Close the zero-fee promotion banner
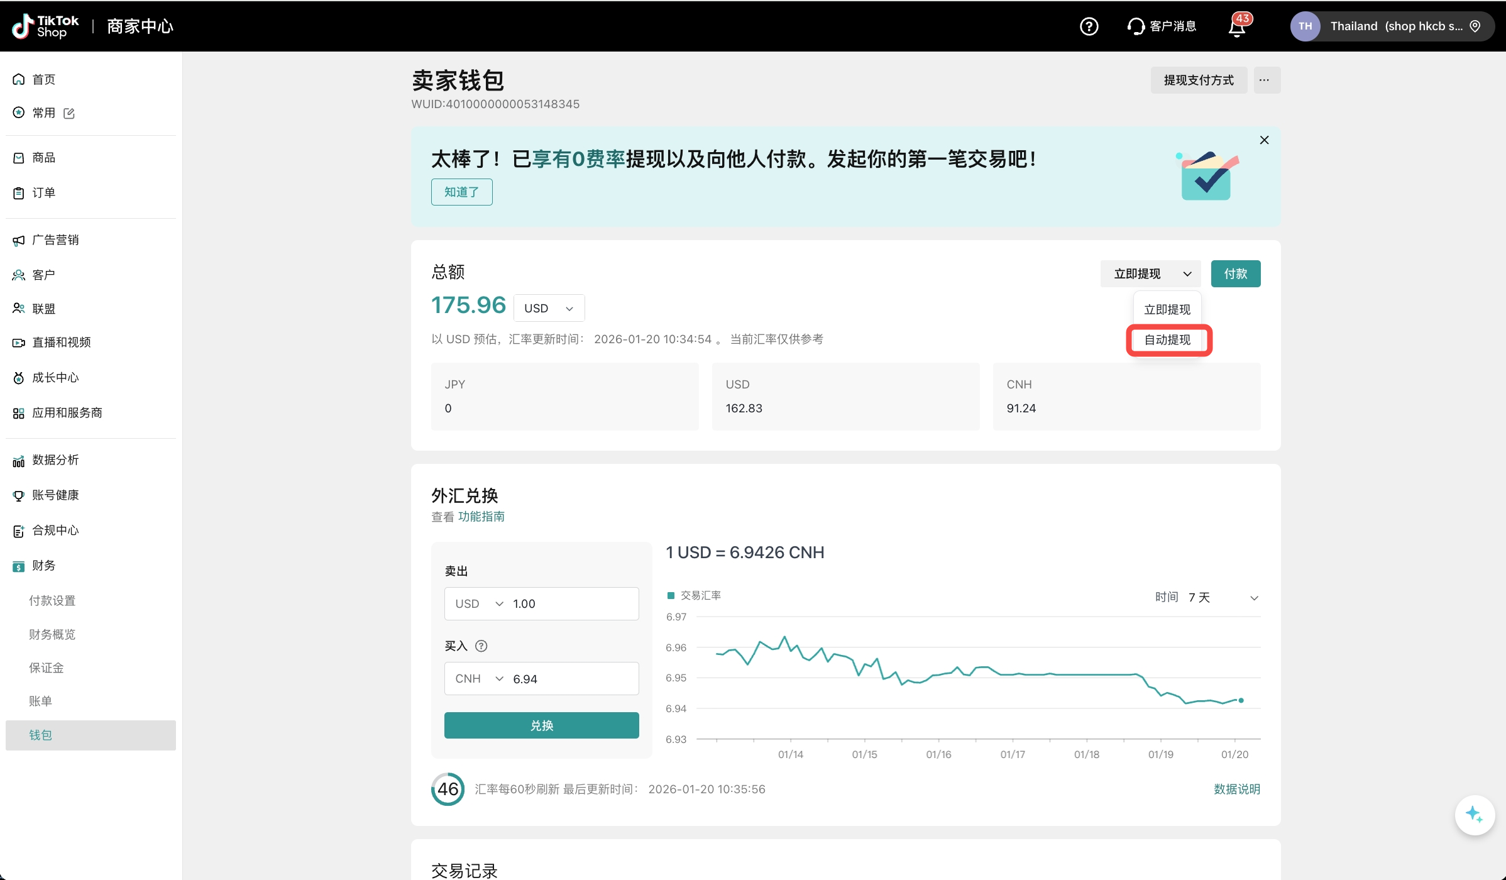1506x880 pixels. coord(1264,140)
